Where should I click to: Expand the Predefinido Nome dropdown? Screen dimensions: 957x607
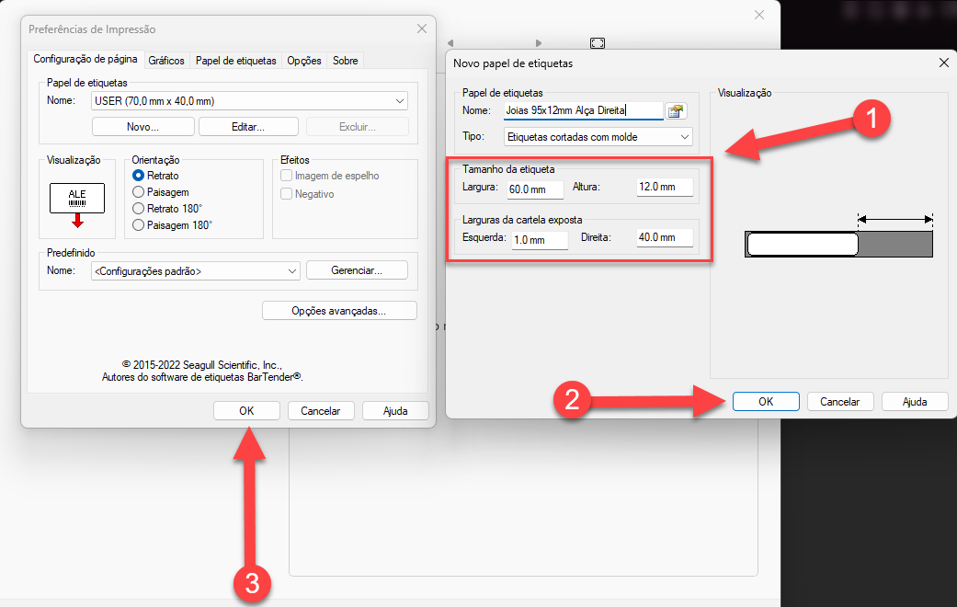click(195, 270)
